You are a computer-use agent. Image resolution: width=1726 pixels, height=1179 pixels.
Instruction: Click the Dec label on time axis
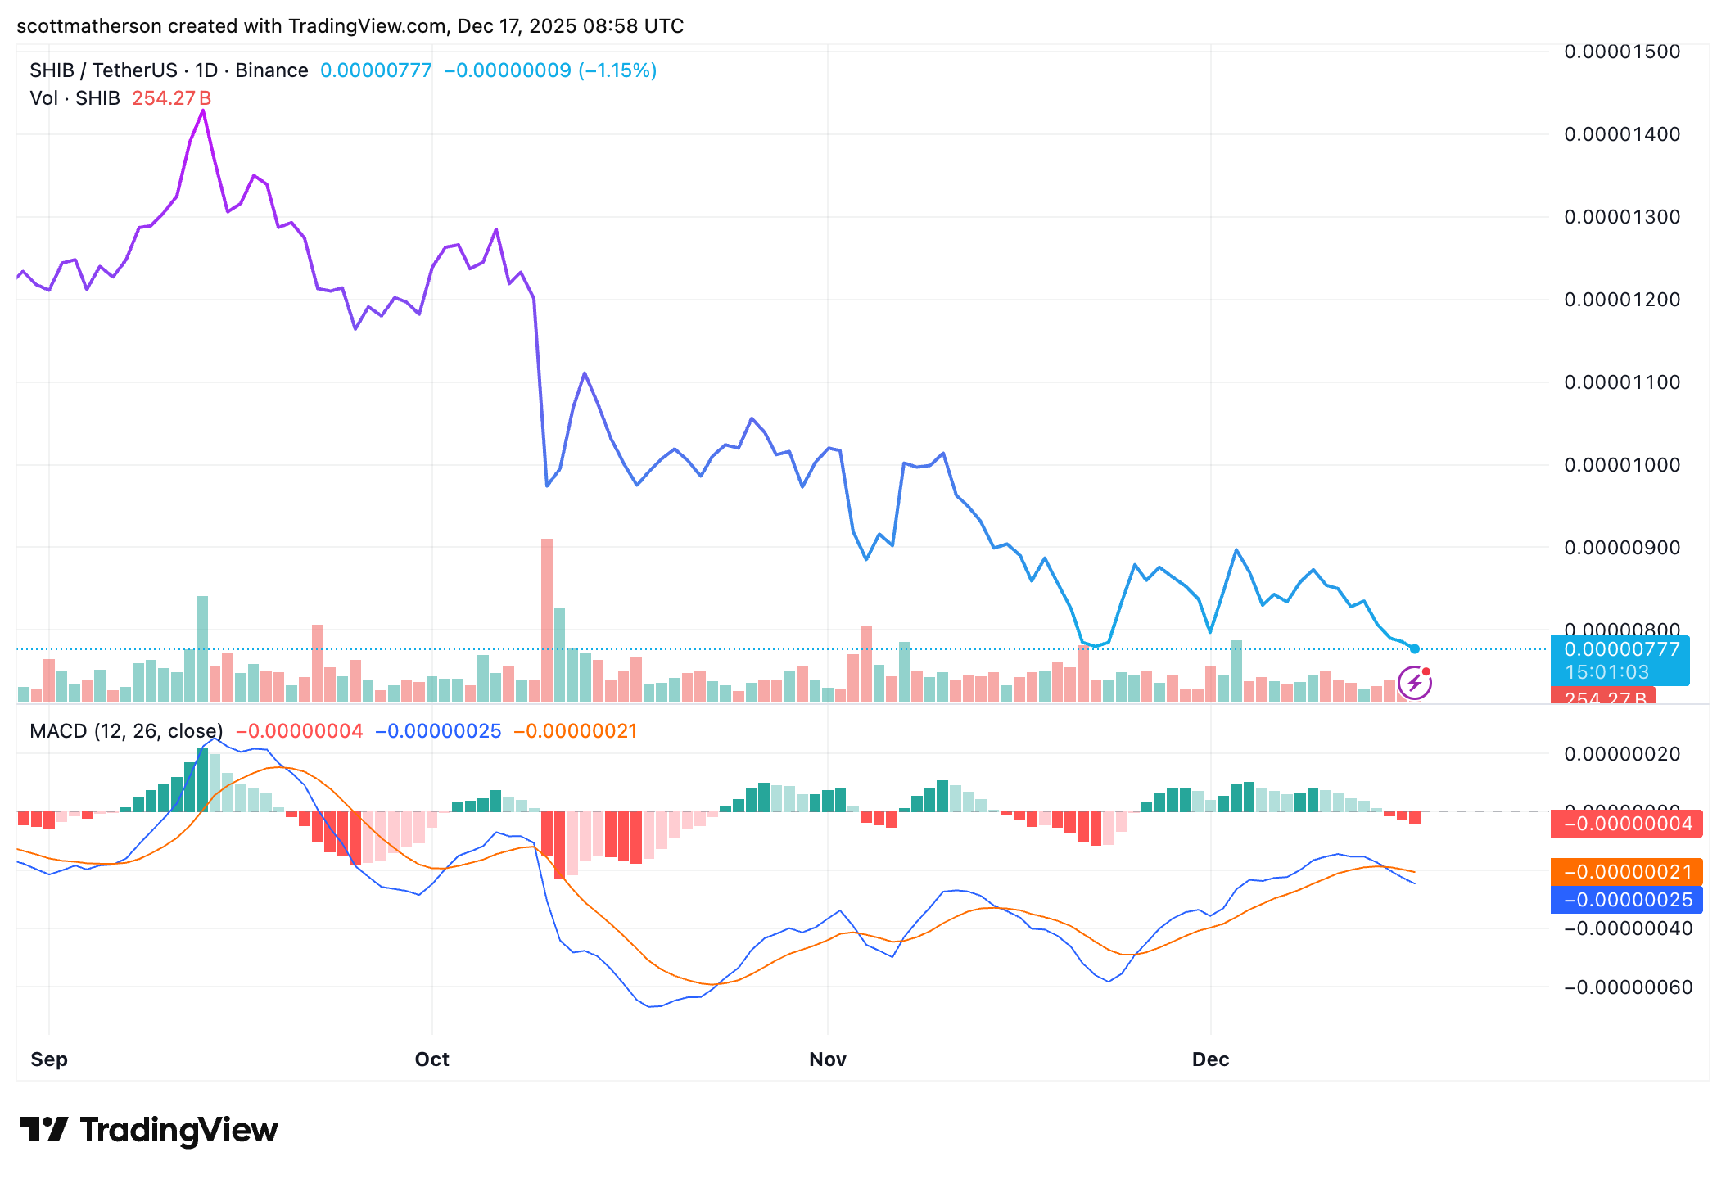click(x=1210, y=1059)
